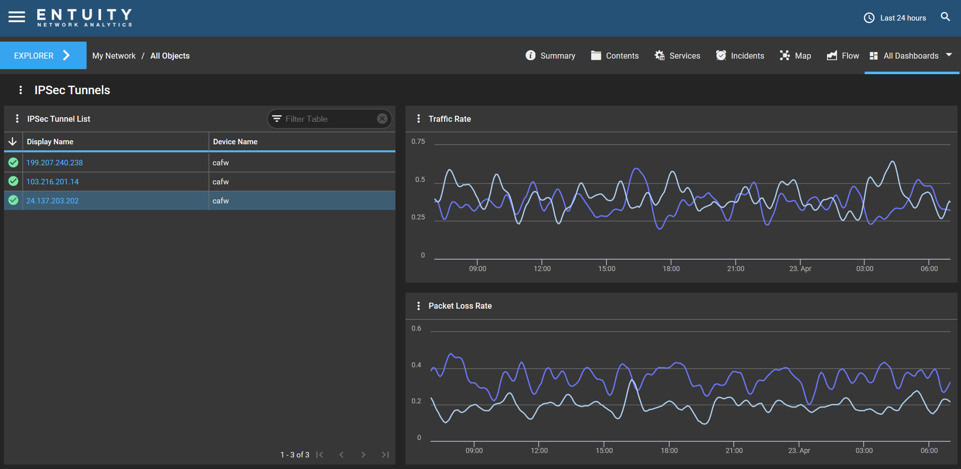
Task: Go to first page of tunnel list
Action: (x=320, y=454)
